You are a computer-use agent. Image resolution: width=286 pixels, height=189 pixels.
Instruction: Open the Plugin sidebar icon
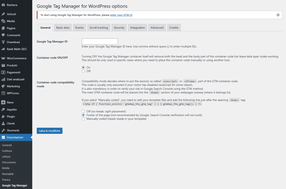coord(4,116)
